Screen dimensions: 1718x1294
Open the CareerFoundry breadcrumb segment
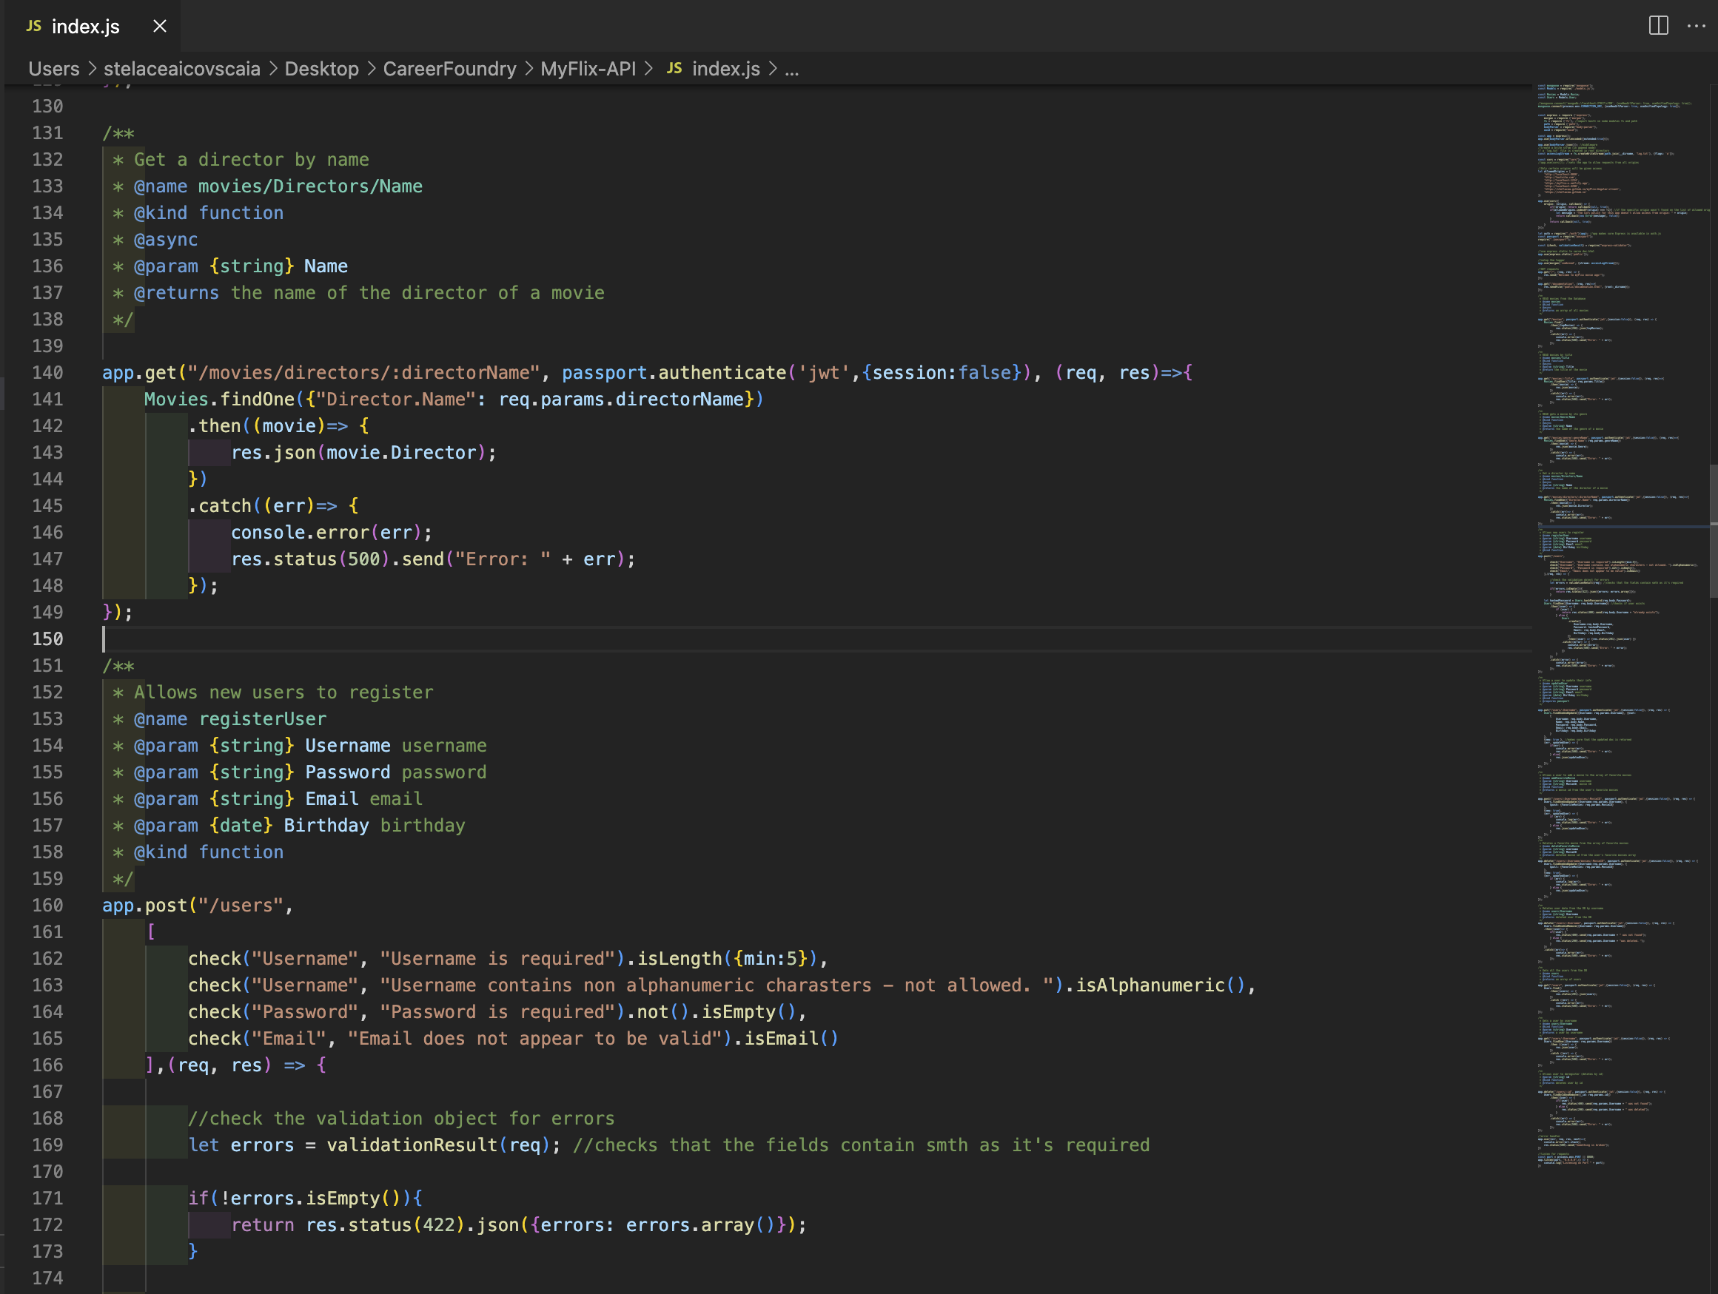450,68
